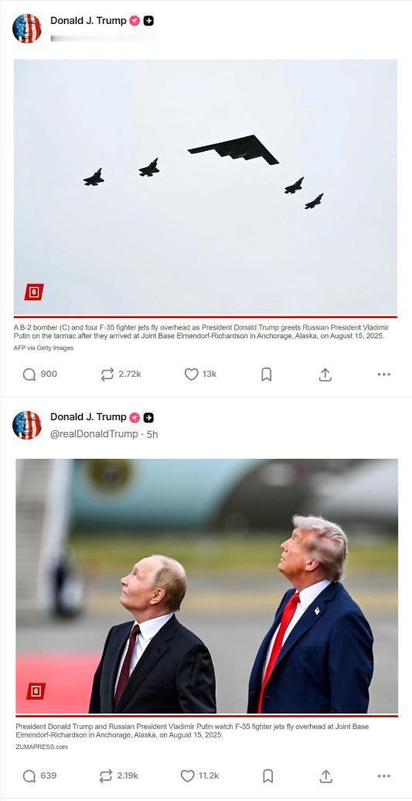Share the second post via upload icon

click(x=325, y=776)
